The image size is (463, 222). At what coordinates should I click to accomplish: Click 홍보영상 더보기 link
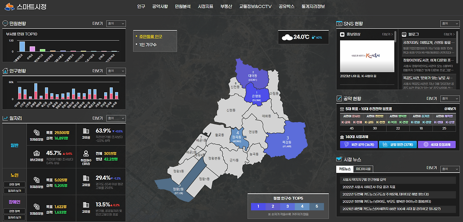click(387, 34)
